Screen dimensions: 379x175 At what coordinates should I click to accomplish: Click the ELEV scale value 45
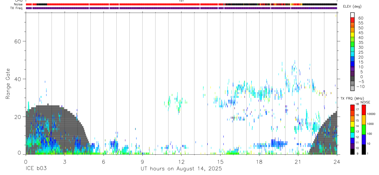pos(360,33)
